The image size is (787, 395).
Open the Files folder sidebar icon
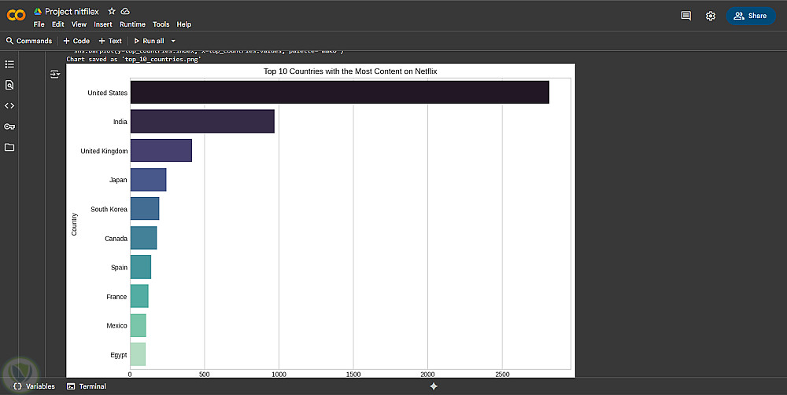click(x=9, y=147)
